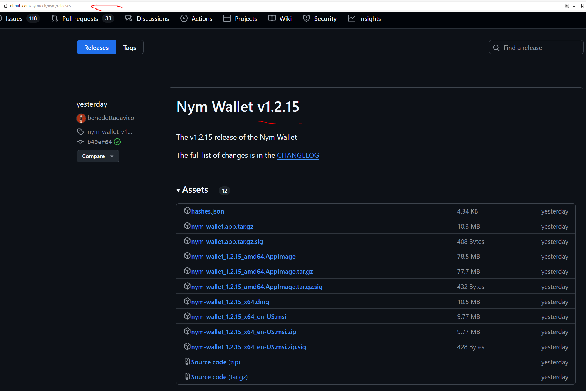
Task: Switch to the Projects tab
Action: pos(240,18)
